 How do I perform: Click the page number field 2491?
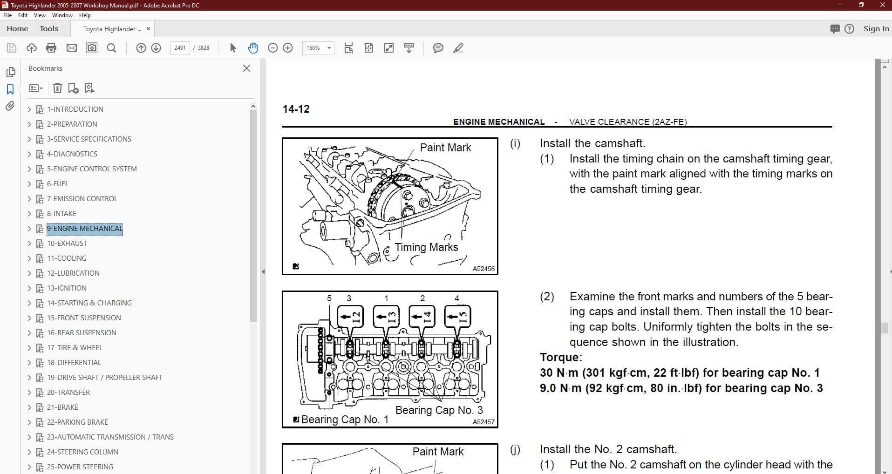180,48
